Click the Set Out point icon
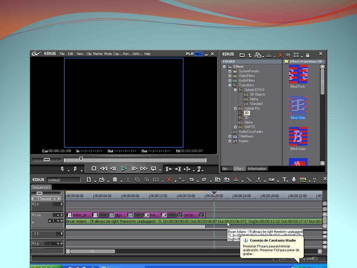 tap(75, 169)
